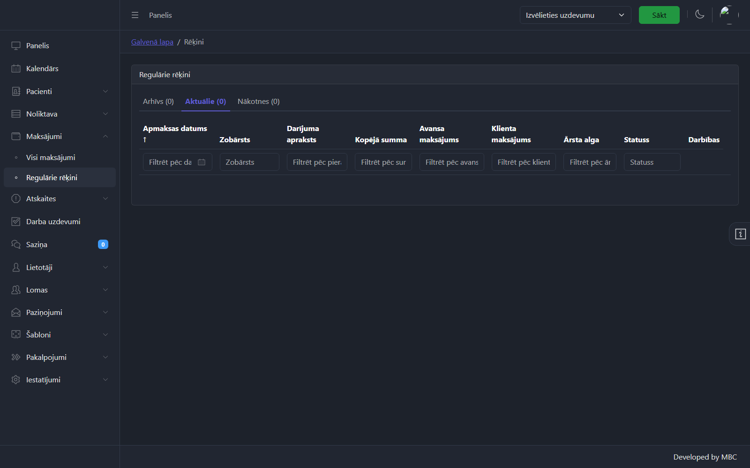This screenshot has width=750, height=468.
Task: Click the green Sākt button
Action: pyautogui.click(x=659, y=15)
